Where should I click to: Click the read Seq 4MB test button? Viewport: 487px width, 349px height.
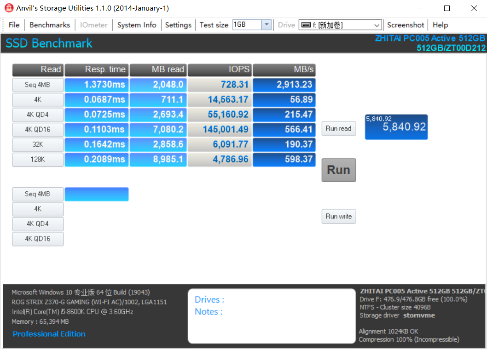[38, 85]
